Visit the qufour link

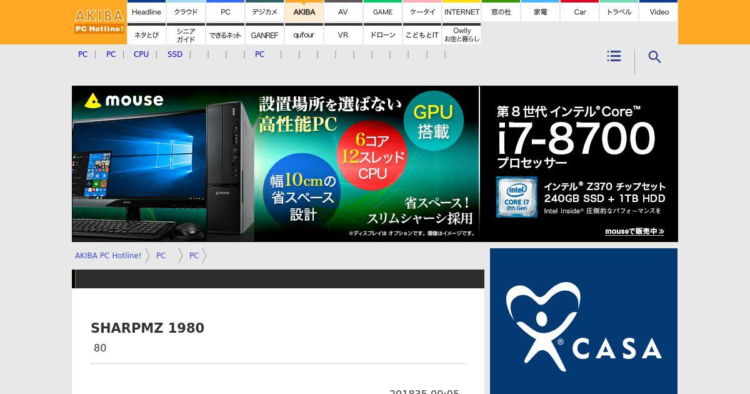(x=304, y=35)
